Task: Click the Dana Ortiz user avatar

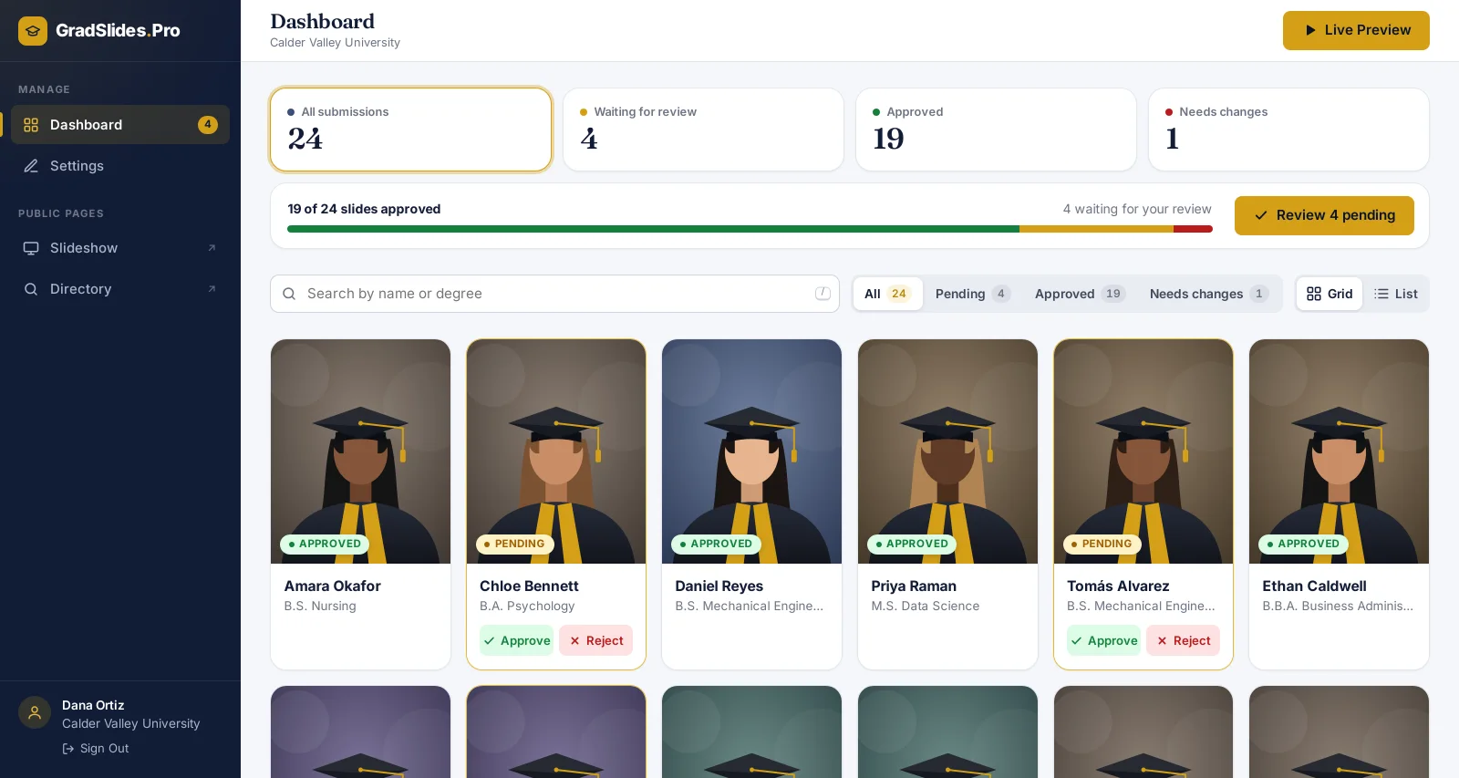Action: pos(35,713)
